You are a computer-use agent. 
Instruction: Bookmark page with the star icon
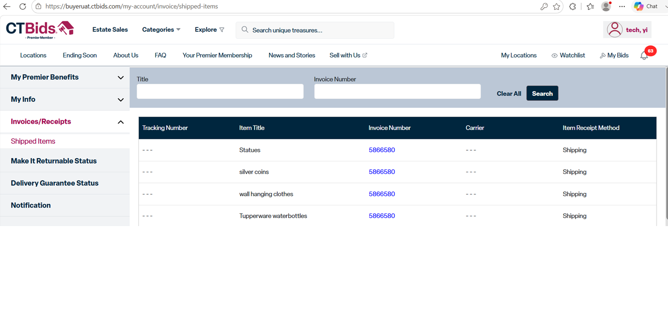(557, 7)
